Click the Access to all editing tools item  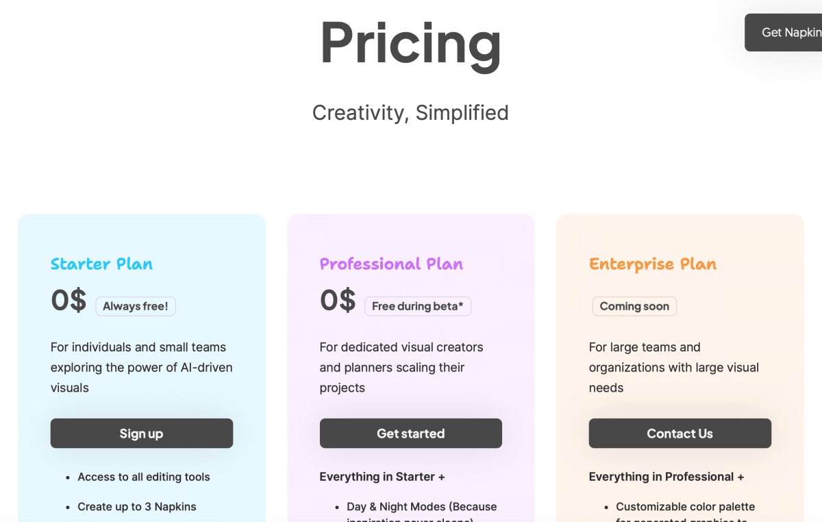[143, 477]
